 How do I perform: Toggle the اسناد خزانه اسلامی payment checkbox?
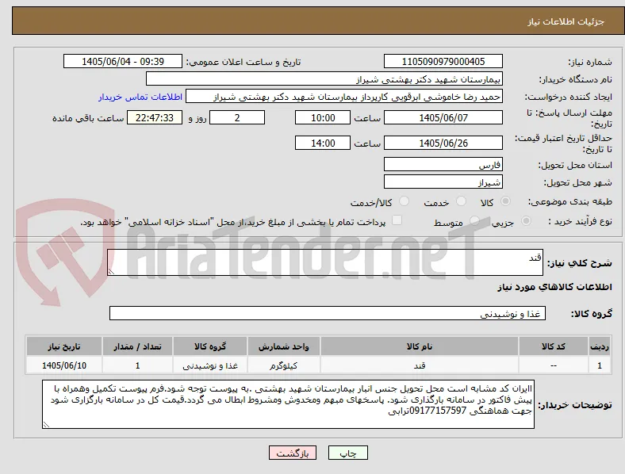click(x=397, y=220)
